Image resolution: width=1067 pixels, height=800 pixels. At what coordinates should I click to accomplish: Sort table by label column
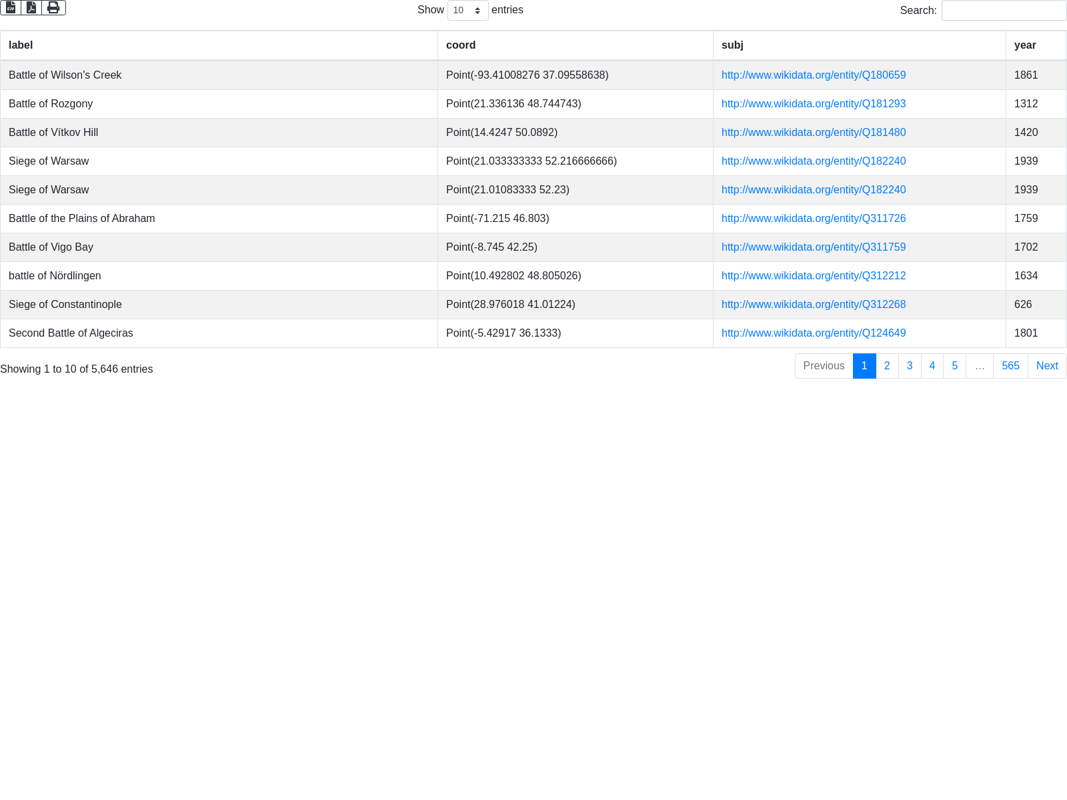pyautogui.click(x=21, y=45)
